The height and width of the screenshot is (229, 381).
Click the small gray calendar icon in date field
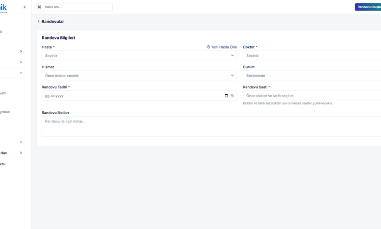click(x=232, y=96)
